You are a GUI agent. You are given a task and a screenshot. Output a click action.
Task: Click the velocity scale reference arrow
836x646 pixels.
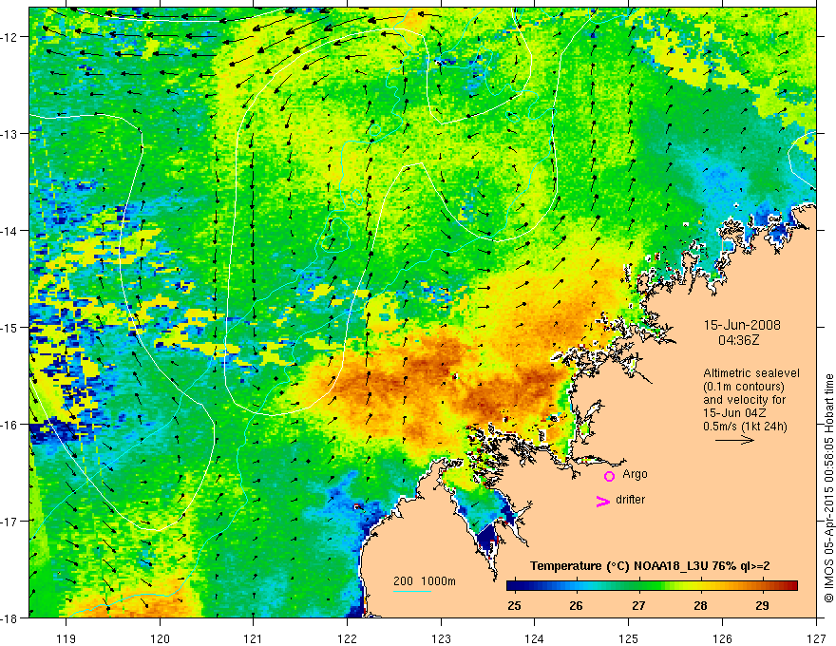point(734,440)
